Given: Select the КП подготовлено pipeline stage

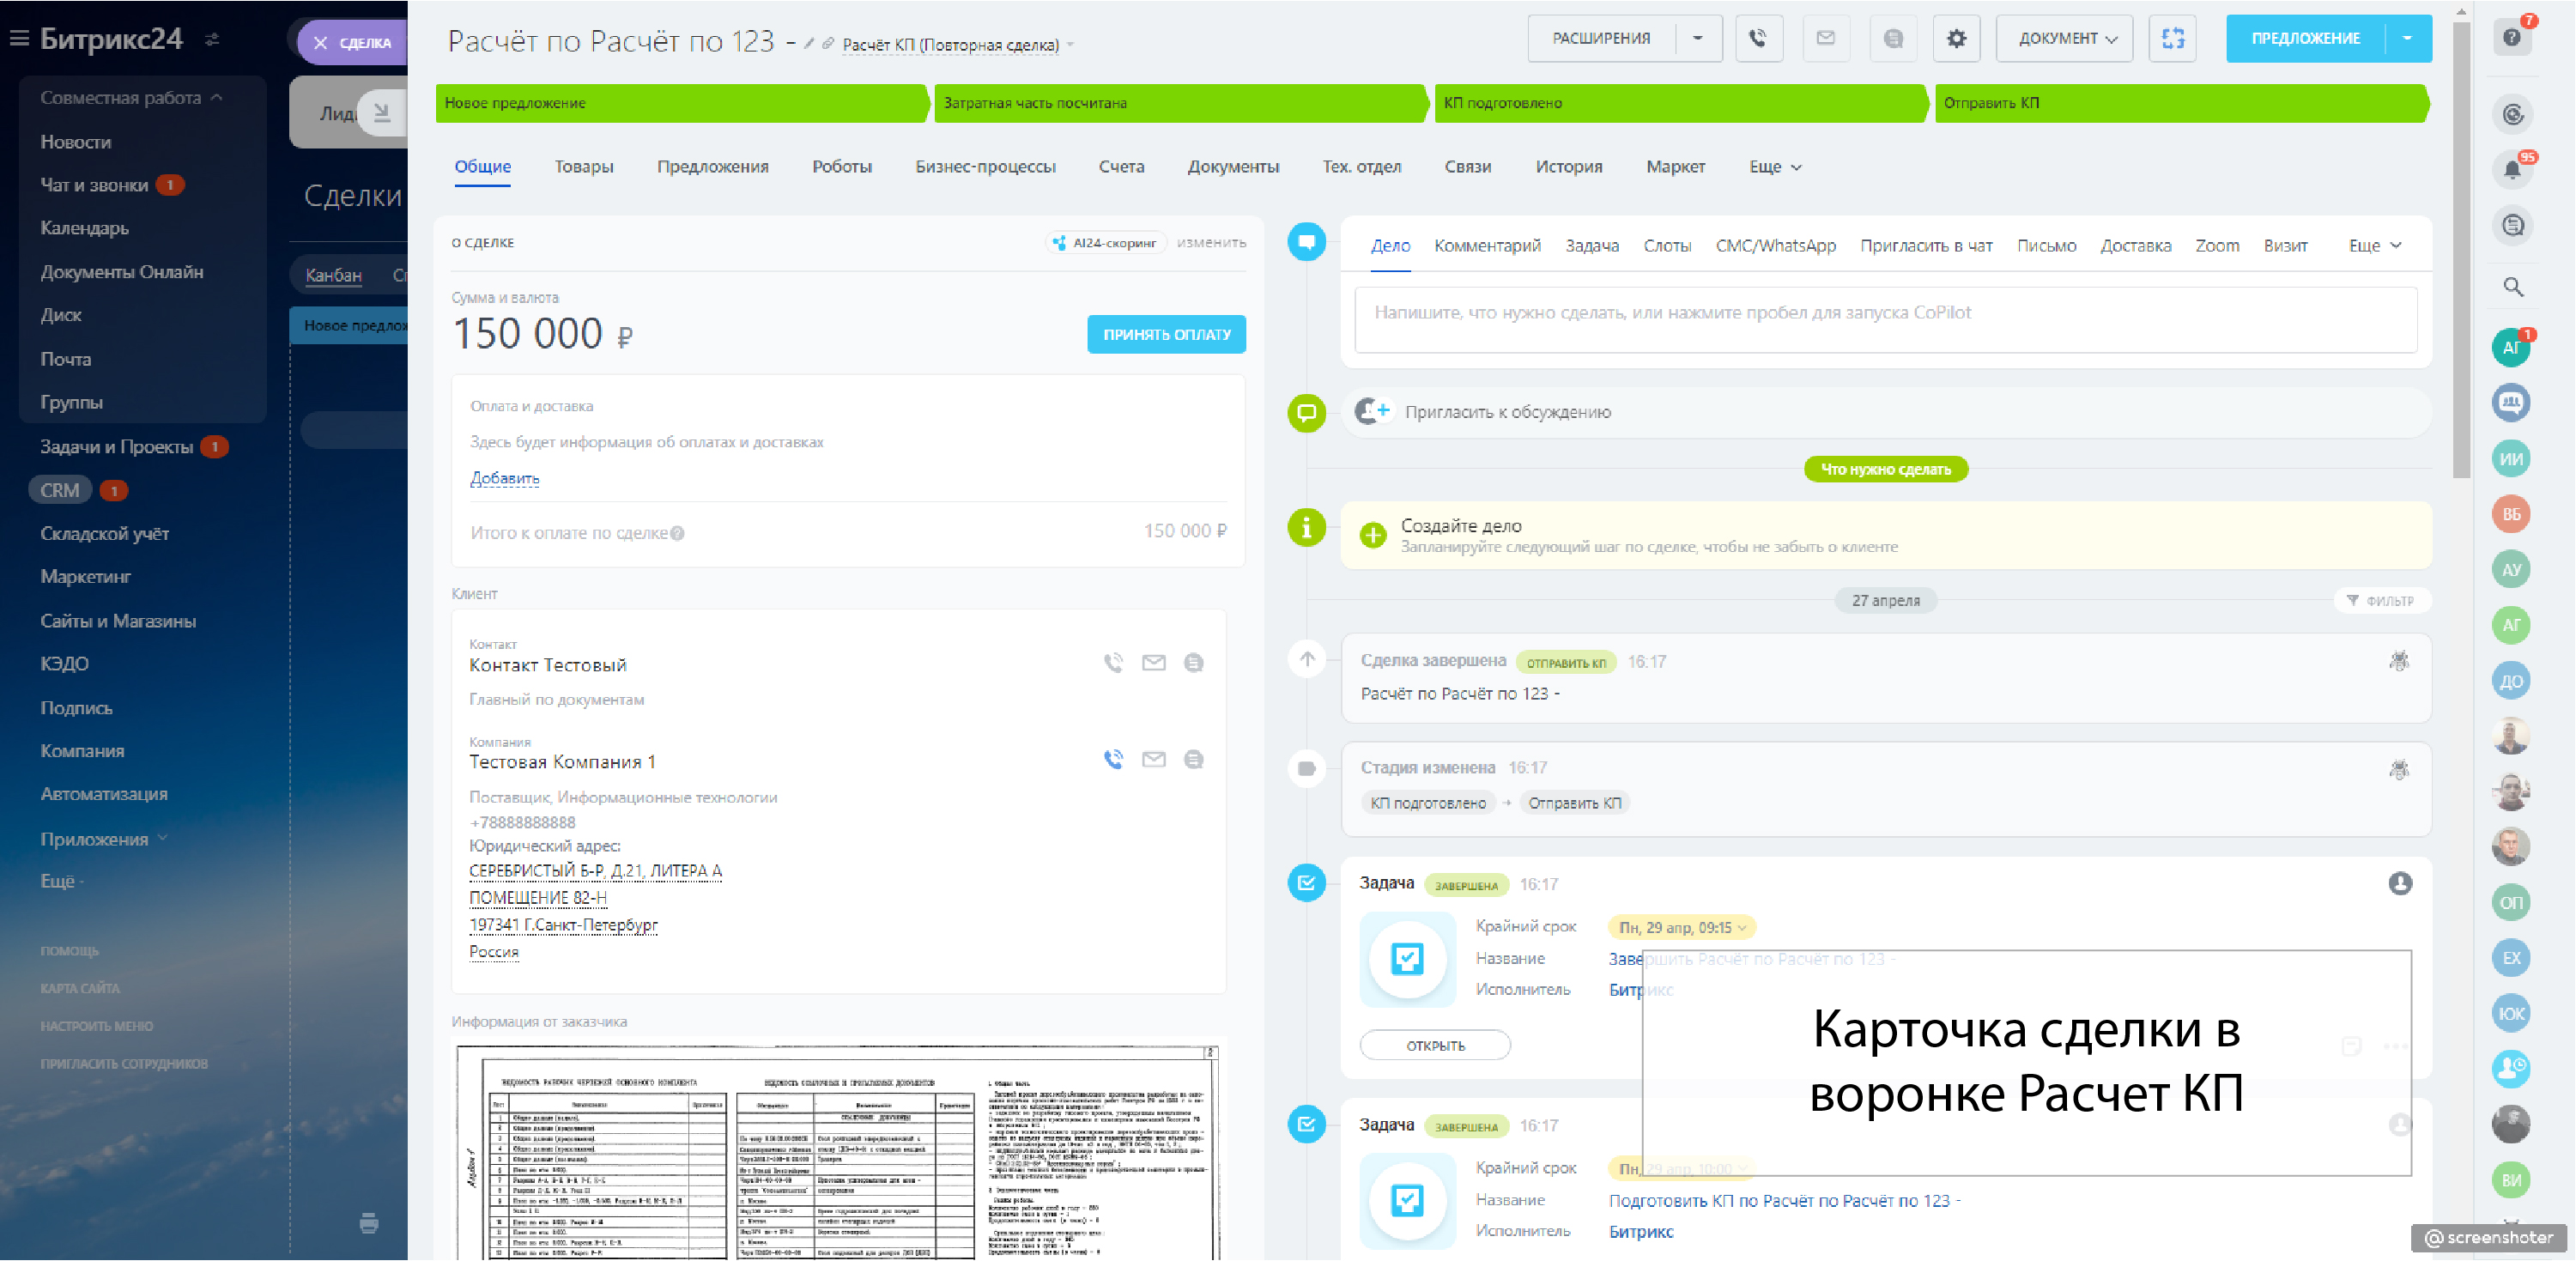Looking at the screenshot, I should (x=1678, y=103).
